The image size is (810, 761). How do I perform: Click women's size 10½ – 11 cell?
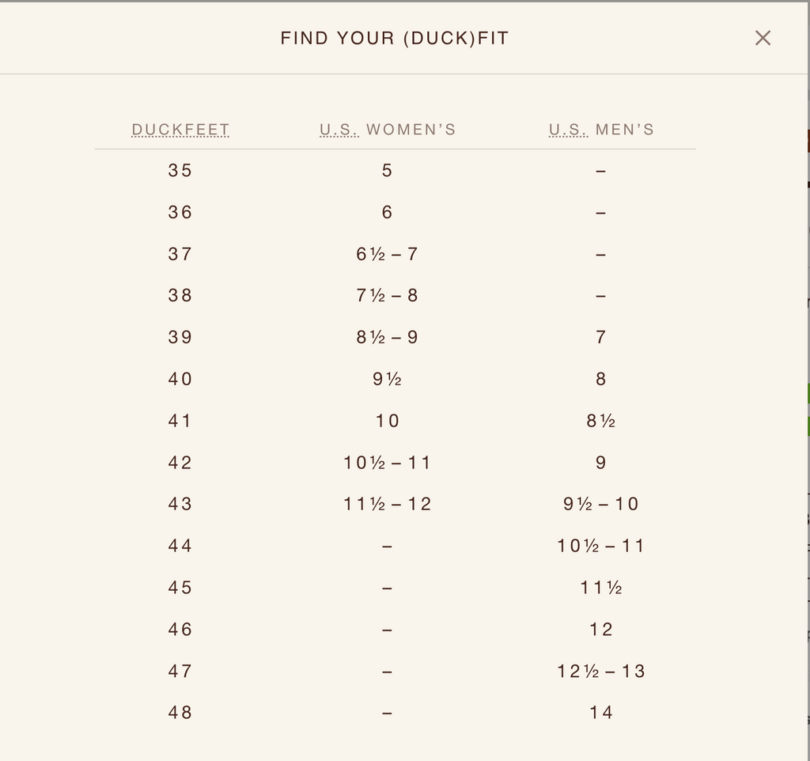click(387, 463)
